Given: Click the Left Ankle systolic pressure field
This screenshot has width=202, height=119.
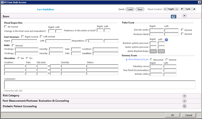Looking at the screenshot, I should (161, 47).
